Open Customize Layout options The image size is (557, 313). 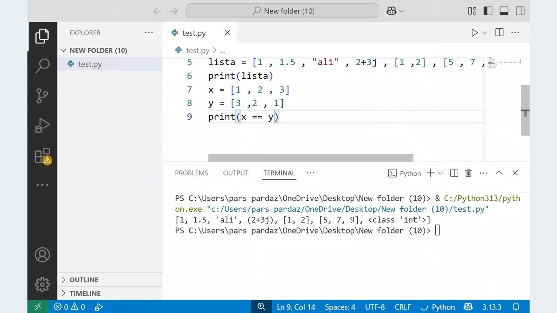(472, 11)
